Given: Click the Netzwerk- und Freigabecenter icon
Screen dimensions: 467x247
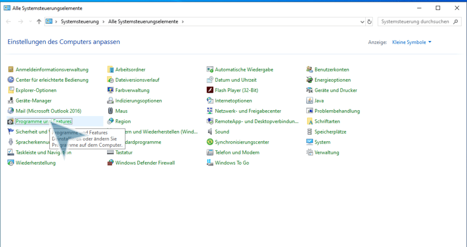Looking at the screenshot, I should click(210, 111).
